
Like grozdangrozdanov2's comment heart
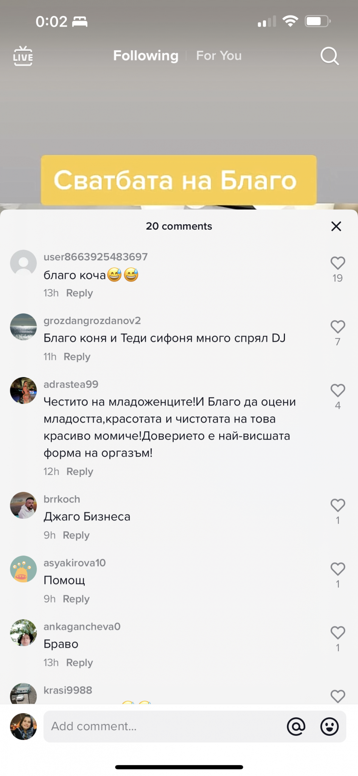coord(338,327)
